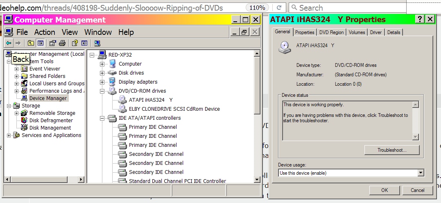Confirm with the OK button
This screenshot has height=203, width=441.
tap(384, 190)
